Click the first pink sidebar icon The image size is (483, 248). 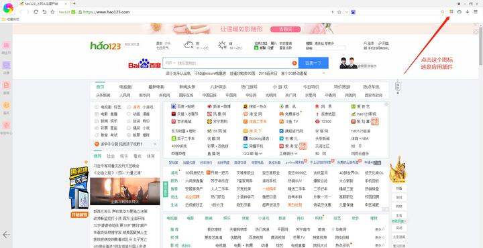coord(6,45)
